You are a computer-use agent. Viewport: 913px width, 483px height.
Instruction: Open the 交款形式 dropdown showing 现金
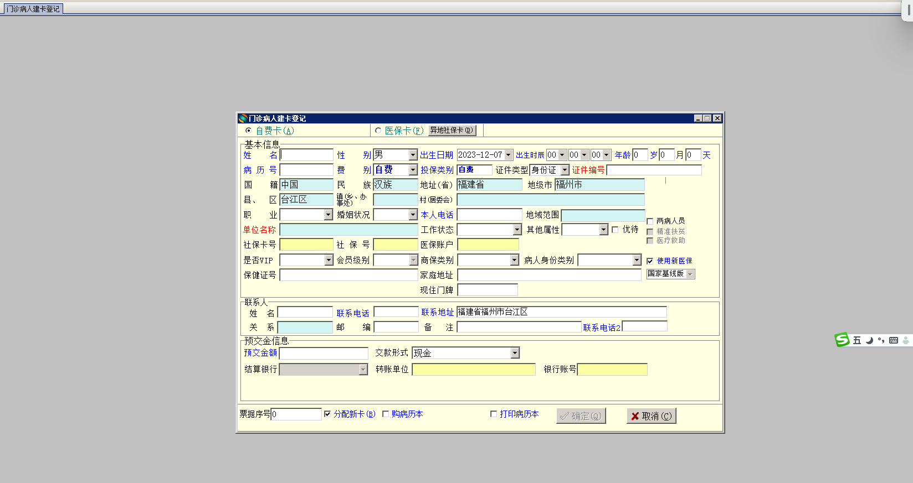(x=515, y=353)
